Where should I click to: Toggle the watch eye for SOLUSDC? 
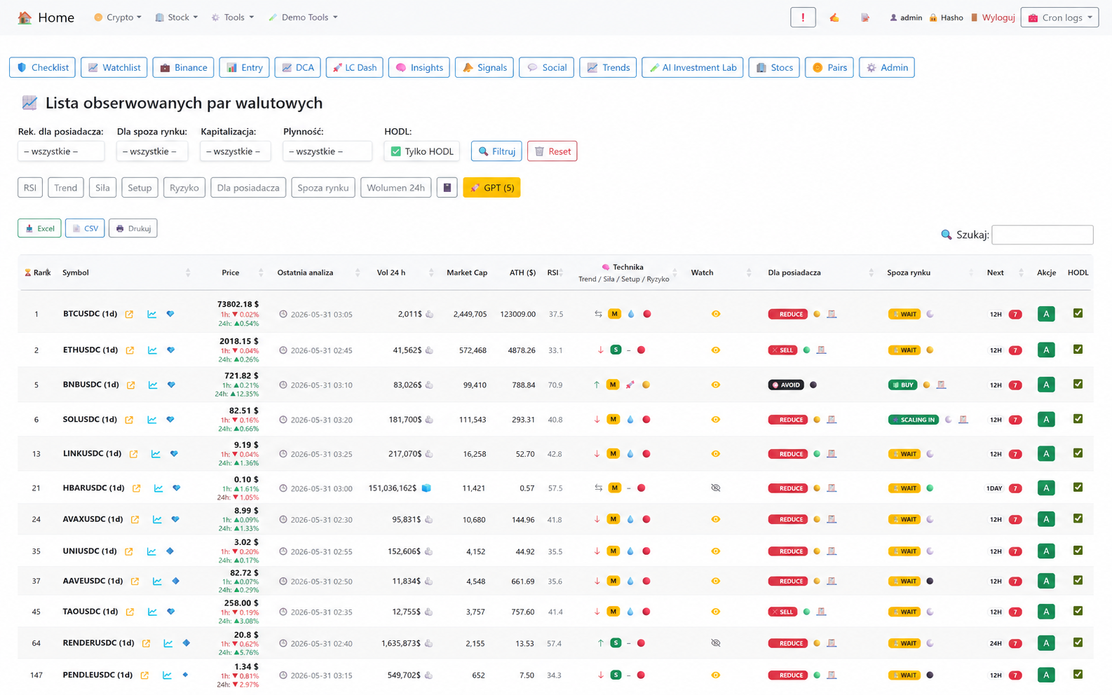(715, 420)
